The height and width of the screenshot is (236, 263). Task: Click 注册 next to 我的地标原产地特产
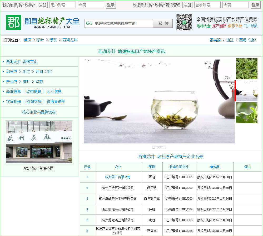pyautogui.click(x=43, y=5)
